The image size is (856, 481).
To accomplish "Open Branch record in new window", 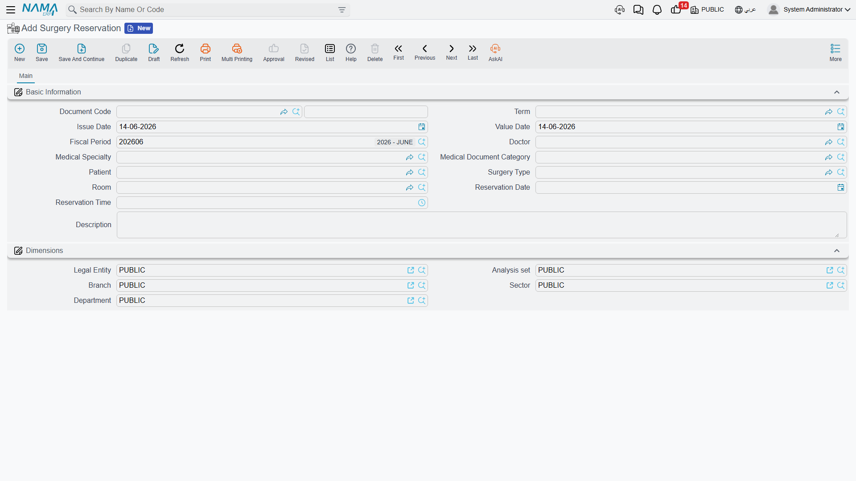I will [x=411, y=285].
